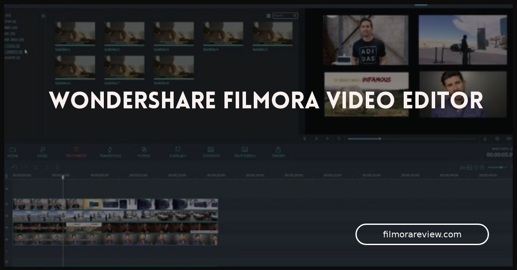Select the top video track clip
This screenshot has width=517, height=270.
coord(115,204)
